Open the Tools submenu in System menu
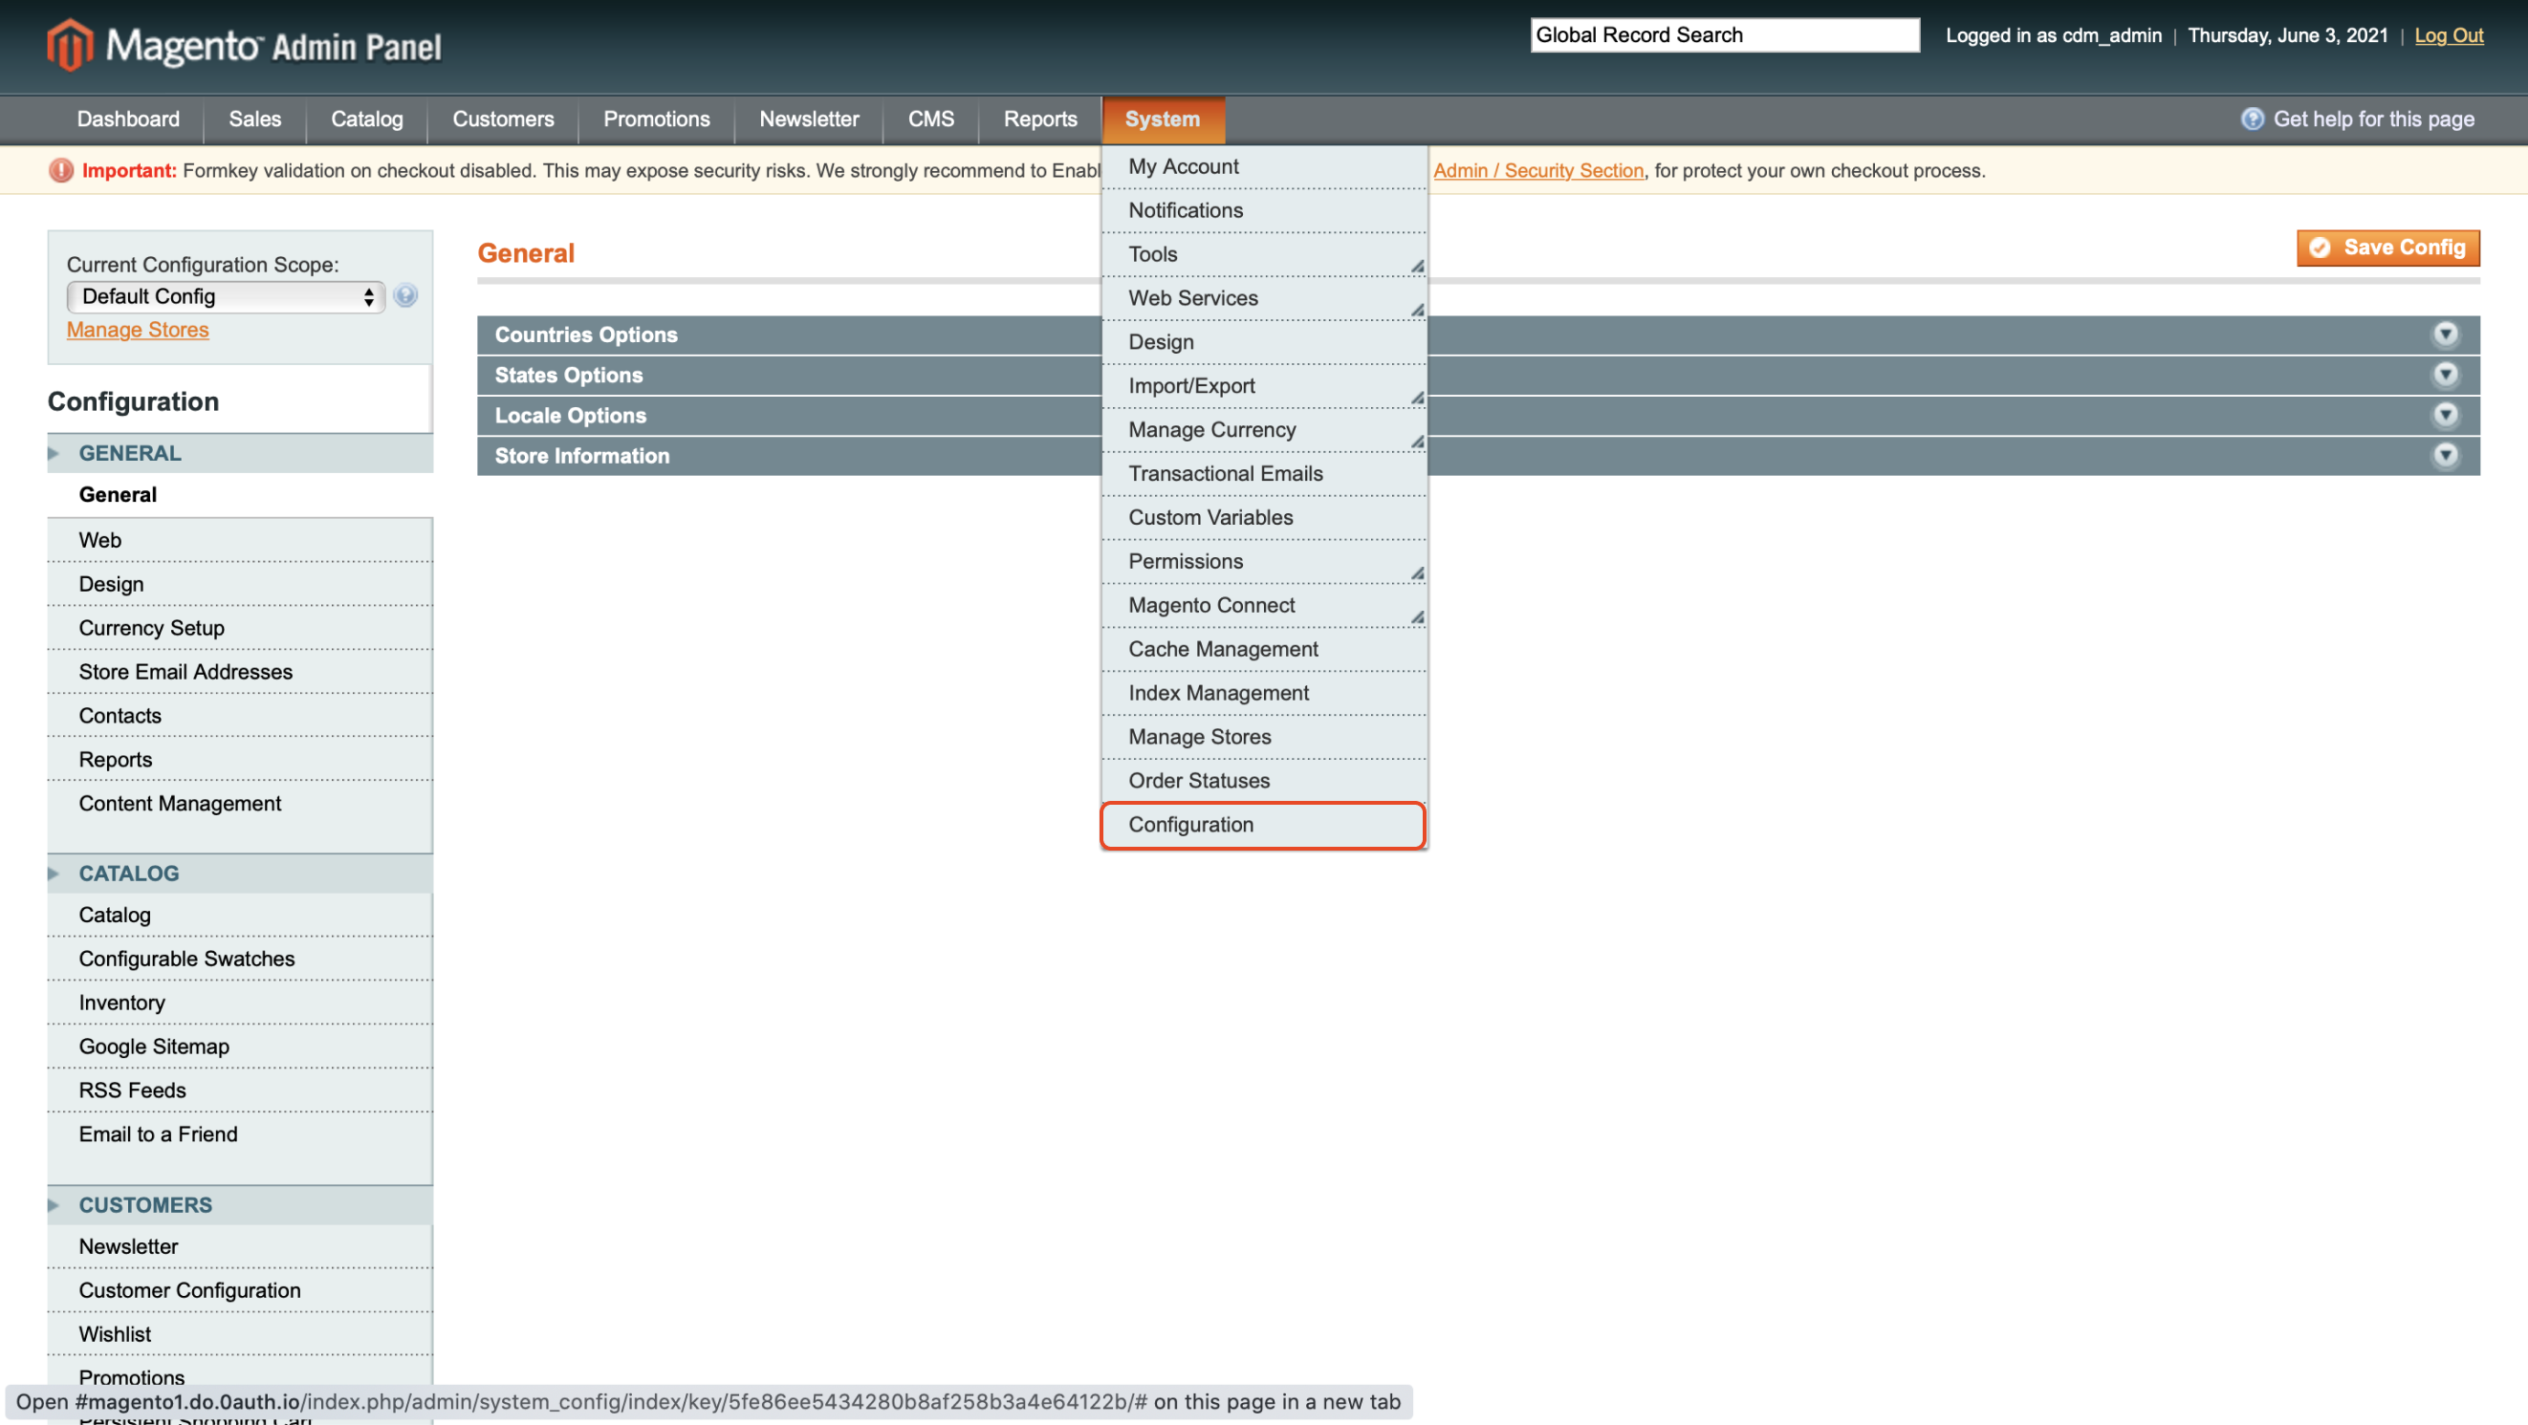Screen dimensions: 2528x1425 (1263, 254)
